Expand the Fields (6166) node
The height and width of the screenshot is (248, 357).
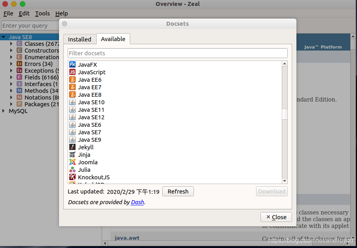click(x=11, y=77)
